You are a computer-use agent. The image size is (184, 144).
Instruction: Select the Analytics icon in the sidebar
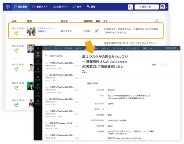[x=38, y=102]
